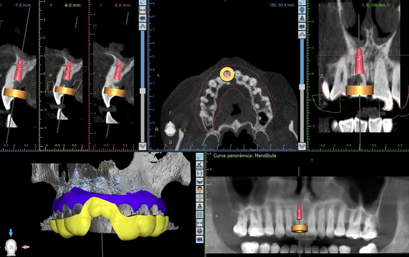This screenshot has height=257, width=409.
Task: Click the scroll-down chevron of axial slider
Action: pyautogui.click(x=302, y=146)
